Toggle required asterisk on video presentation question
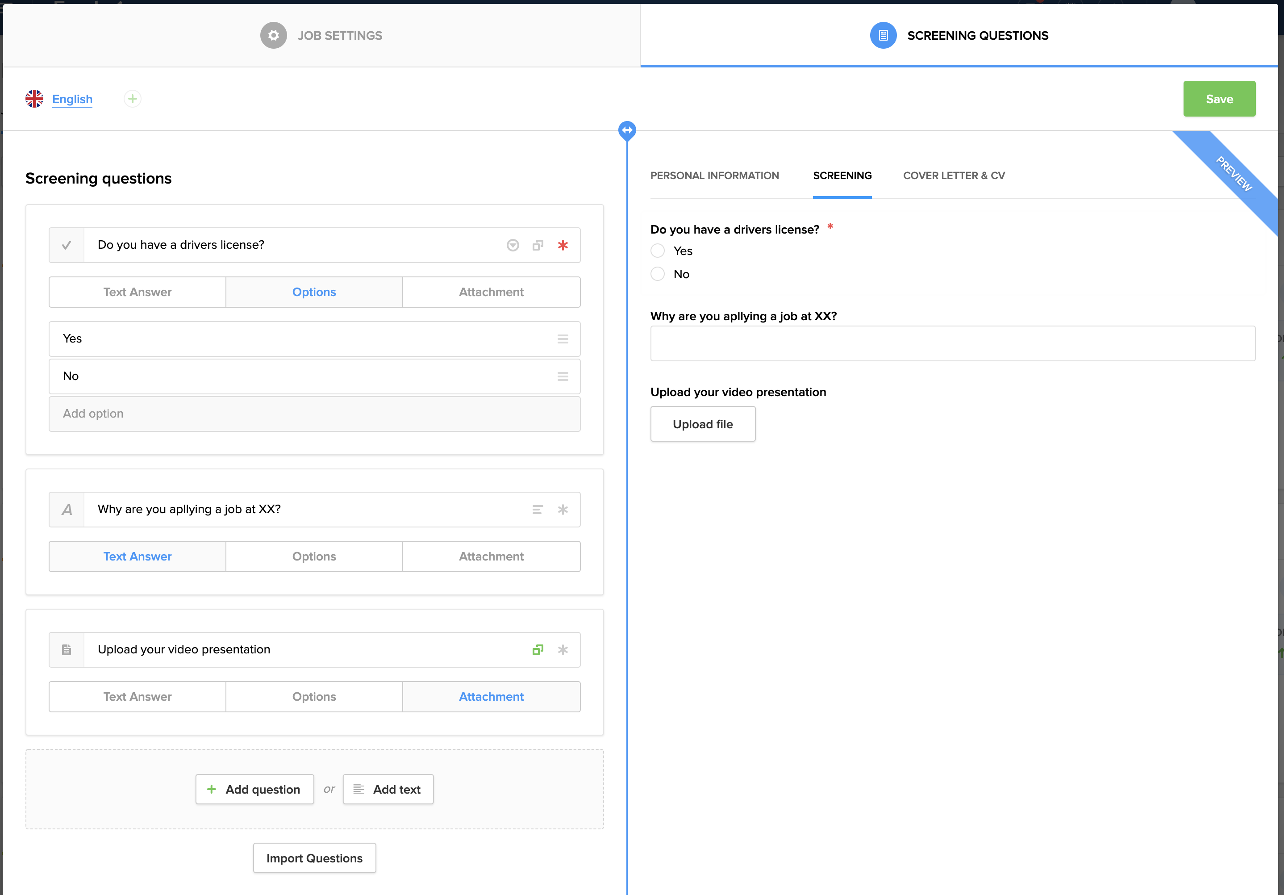This screenshot has width=1284, height=895. [563, 650]
